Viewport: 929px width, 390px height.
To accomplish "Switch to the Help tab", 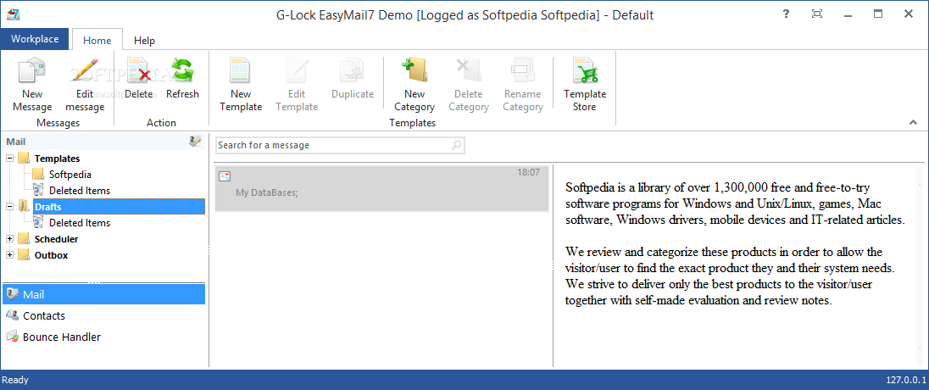I will (x=144, y=40).
